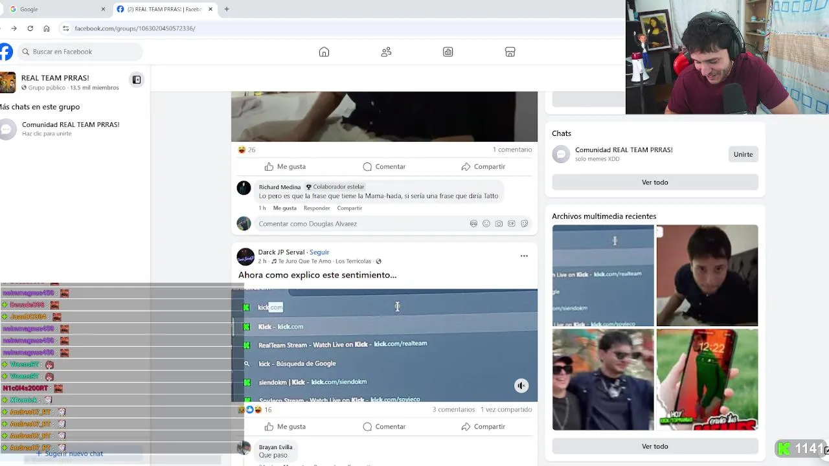
Task: Search in Buscar en Facebook field
Action: pos(81,52)
